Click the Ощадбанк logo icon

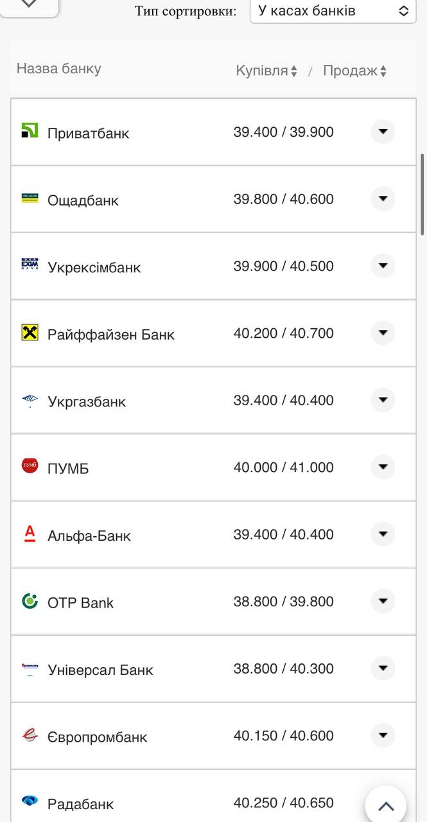pyautogui.click(x=30, y=198)
